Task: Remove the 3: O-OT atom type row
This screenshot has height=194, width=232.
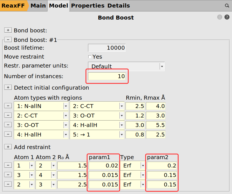Action: click(x=8, y=125)
